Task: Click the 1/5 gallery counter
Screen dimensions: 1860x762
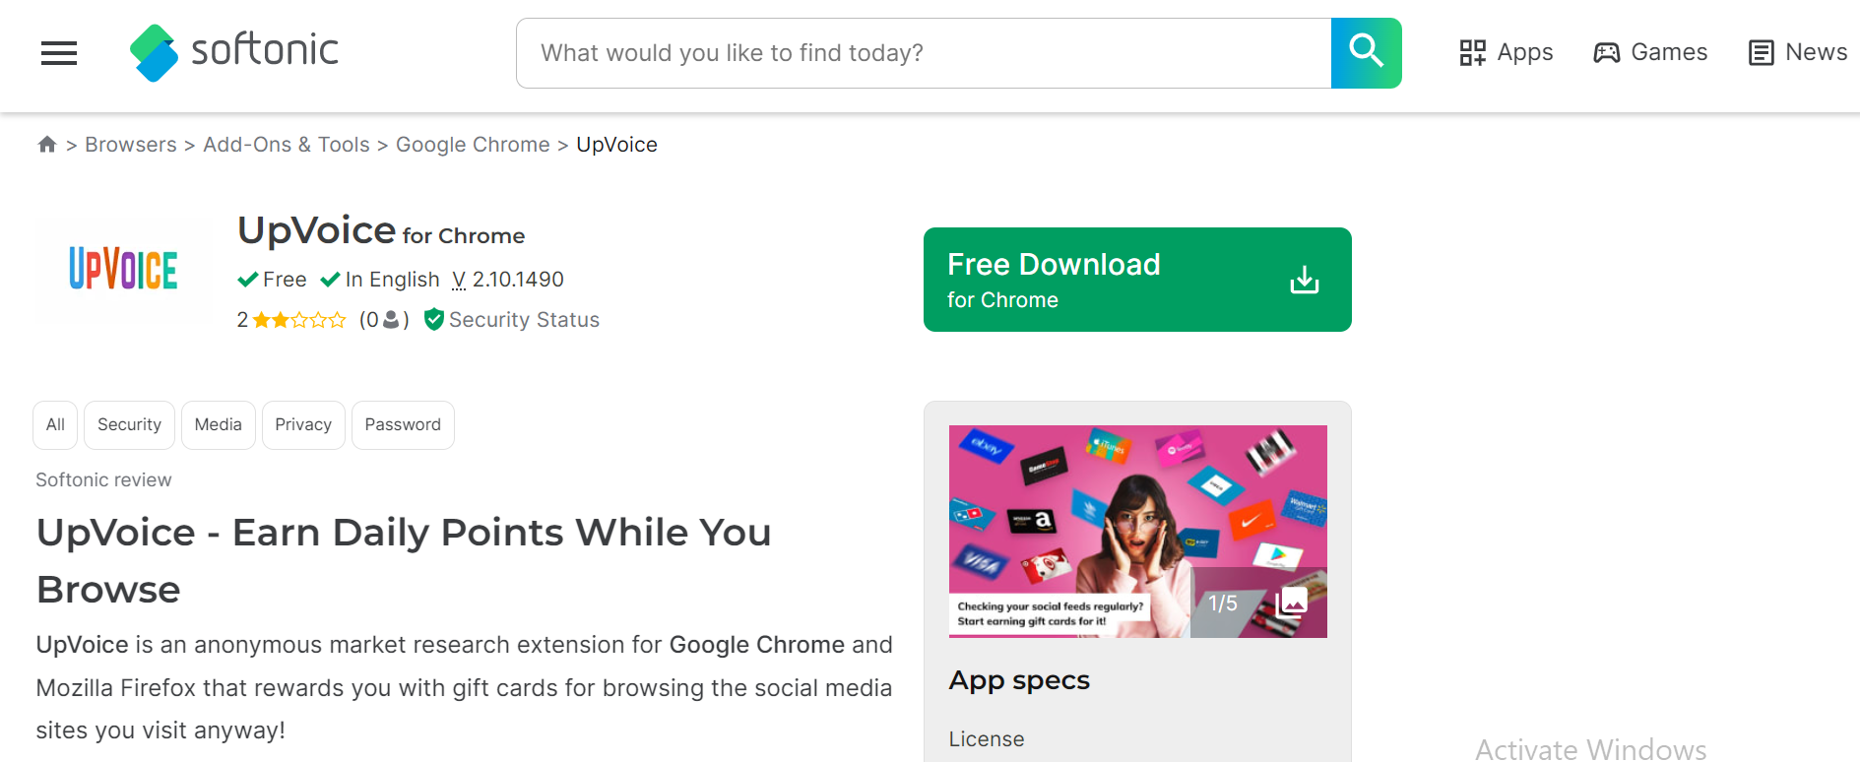Action: click(1223, 603)
